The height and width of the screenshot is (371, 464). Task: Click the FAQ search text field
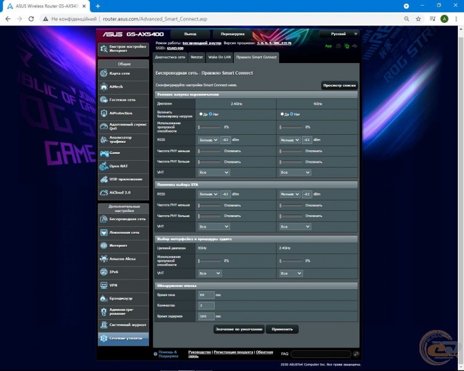(321, 354)
